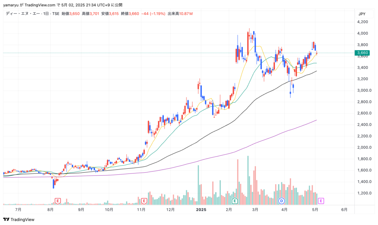Click the bold 2025 year axis label
This screenshot has height=225, width=378.
coord(201,210)
